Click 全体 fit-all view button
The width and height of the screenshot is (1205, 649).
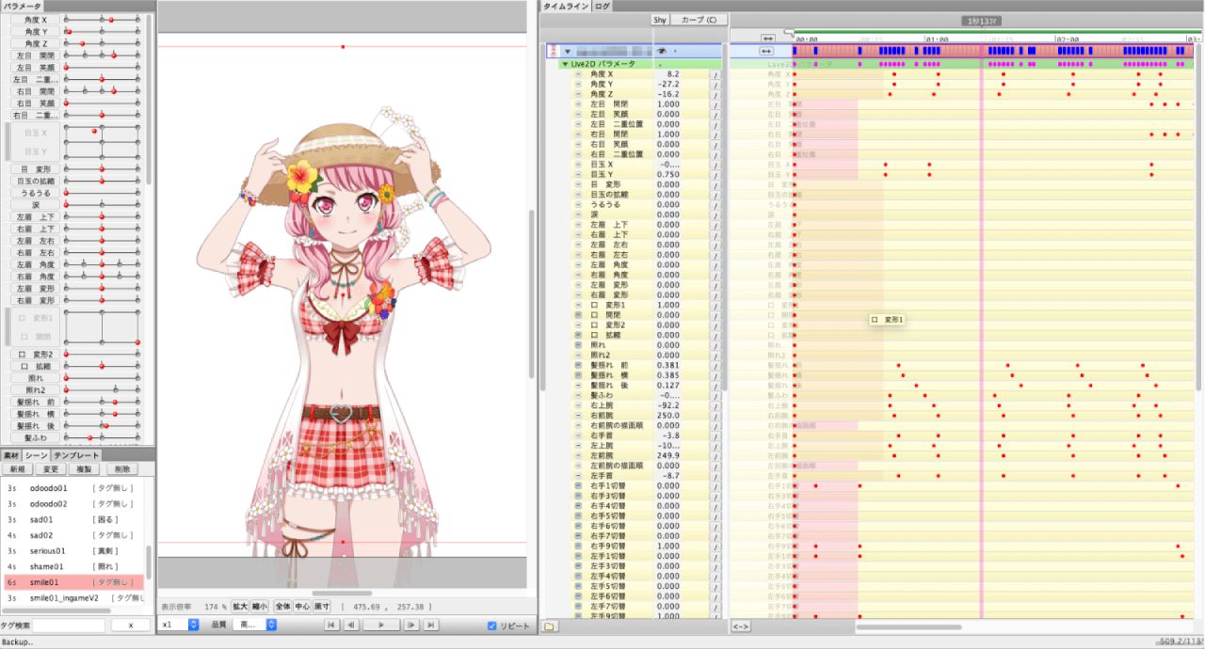coord(282,607)
